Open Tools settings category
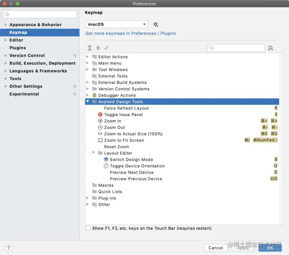 point(15,79)
